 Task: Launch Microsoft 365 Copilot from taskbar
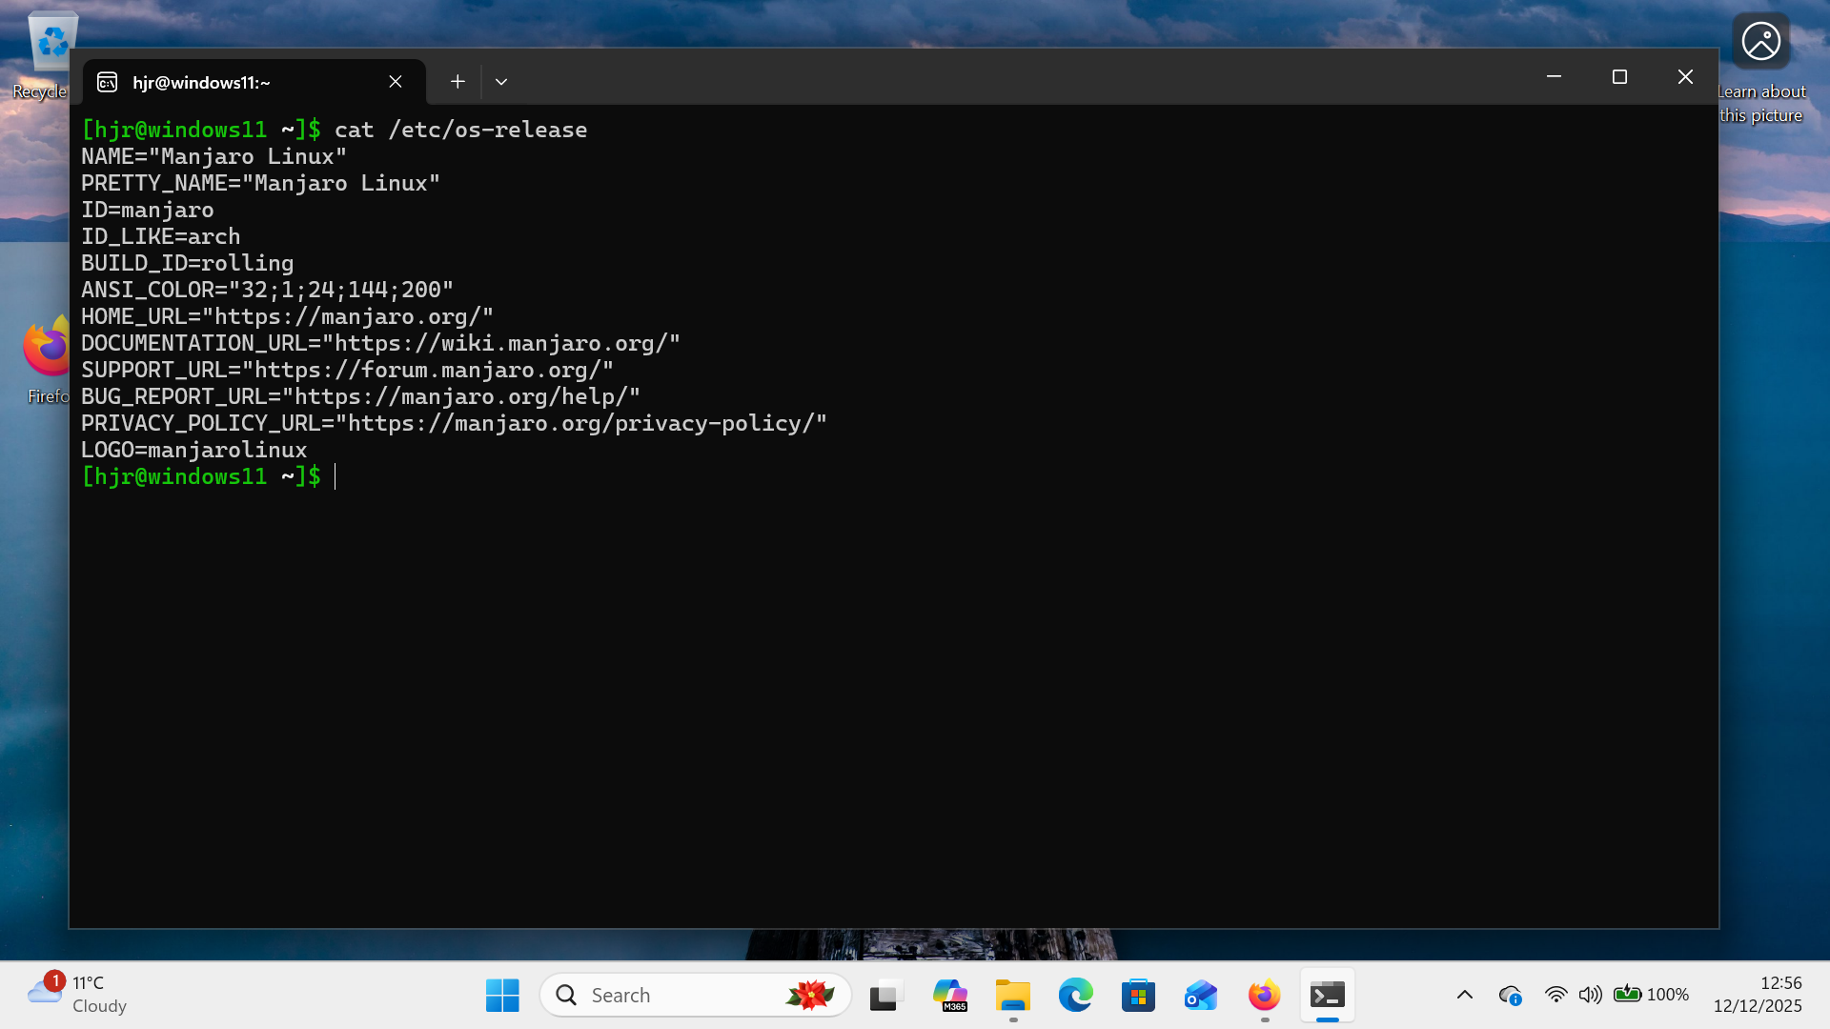tap(949, 995)
